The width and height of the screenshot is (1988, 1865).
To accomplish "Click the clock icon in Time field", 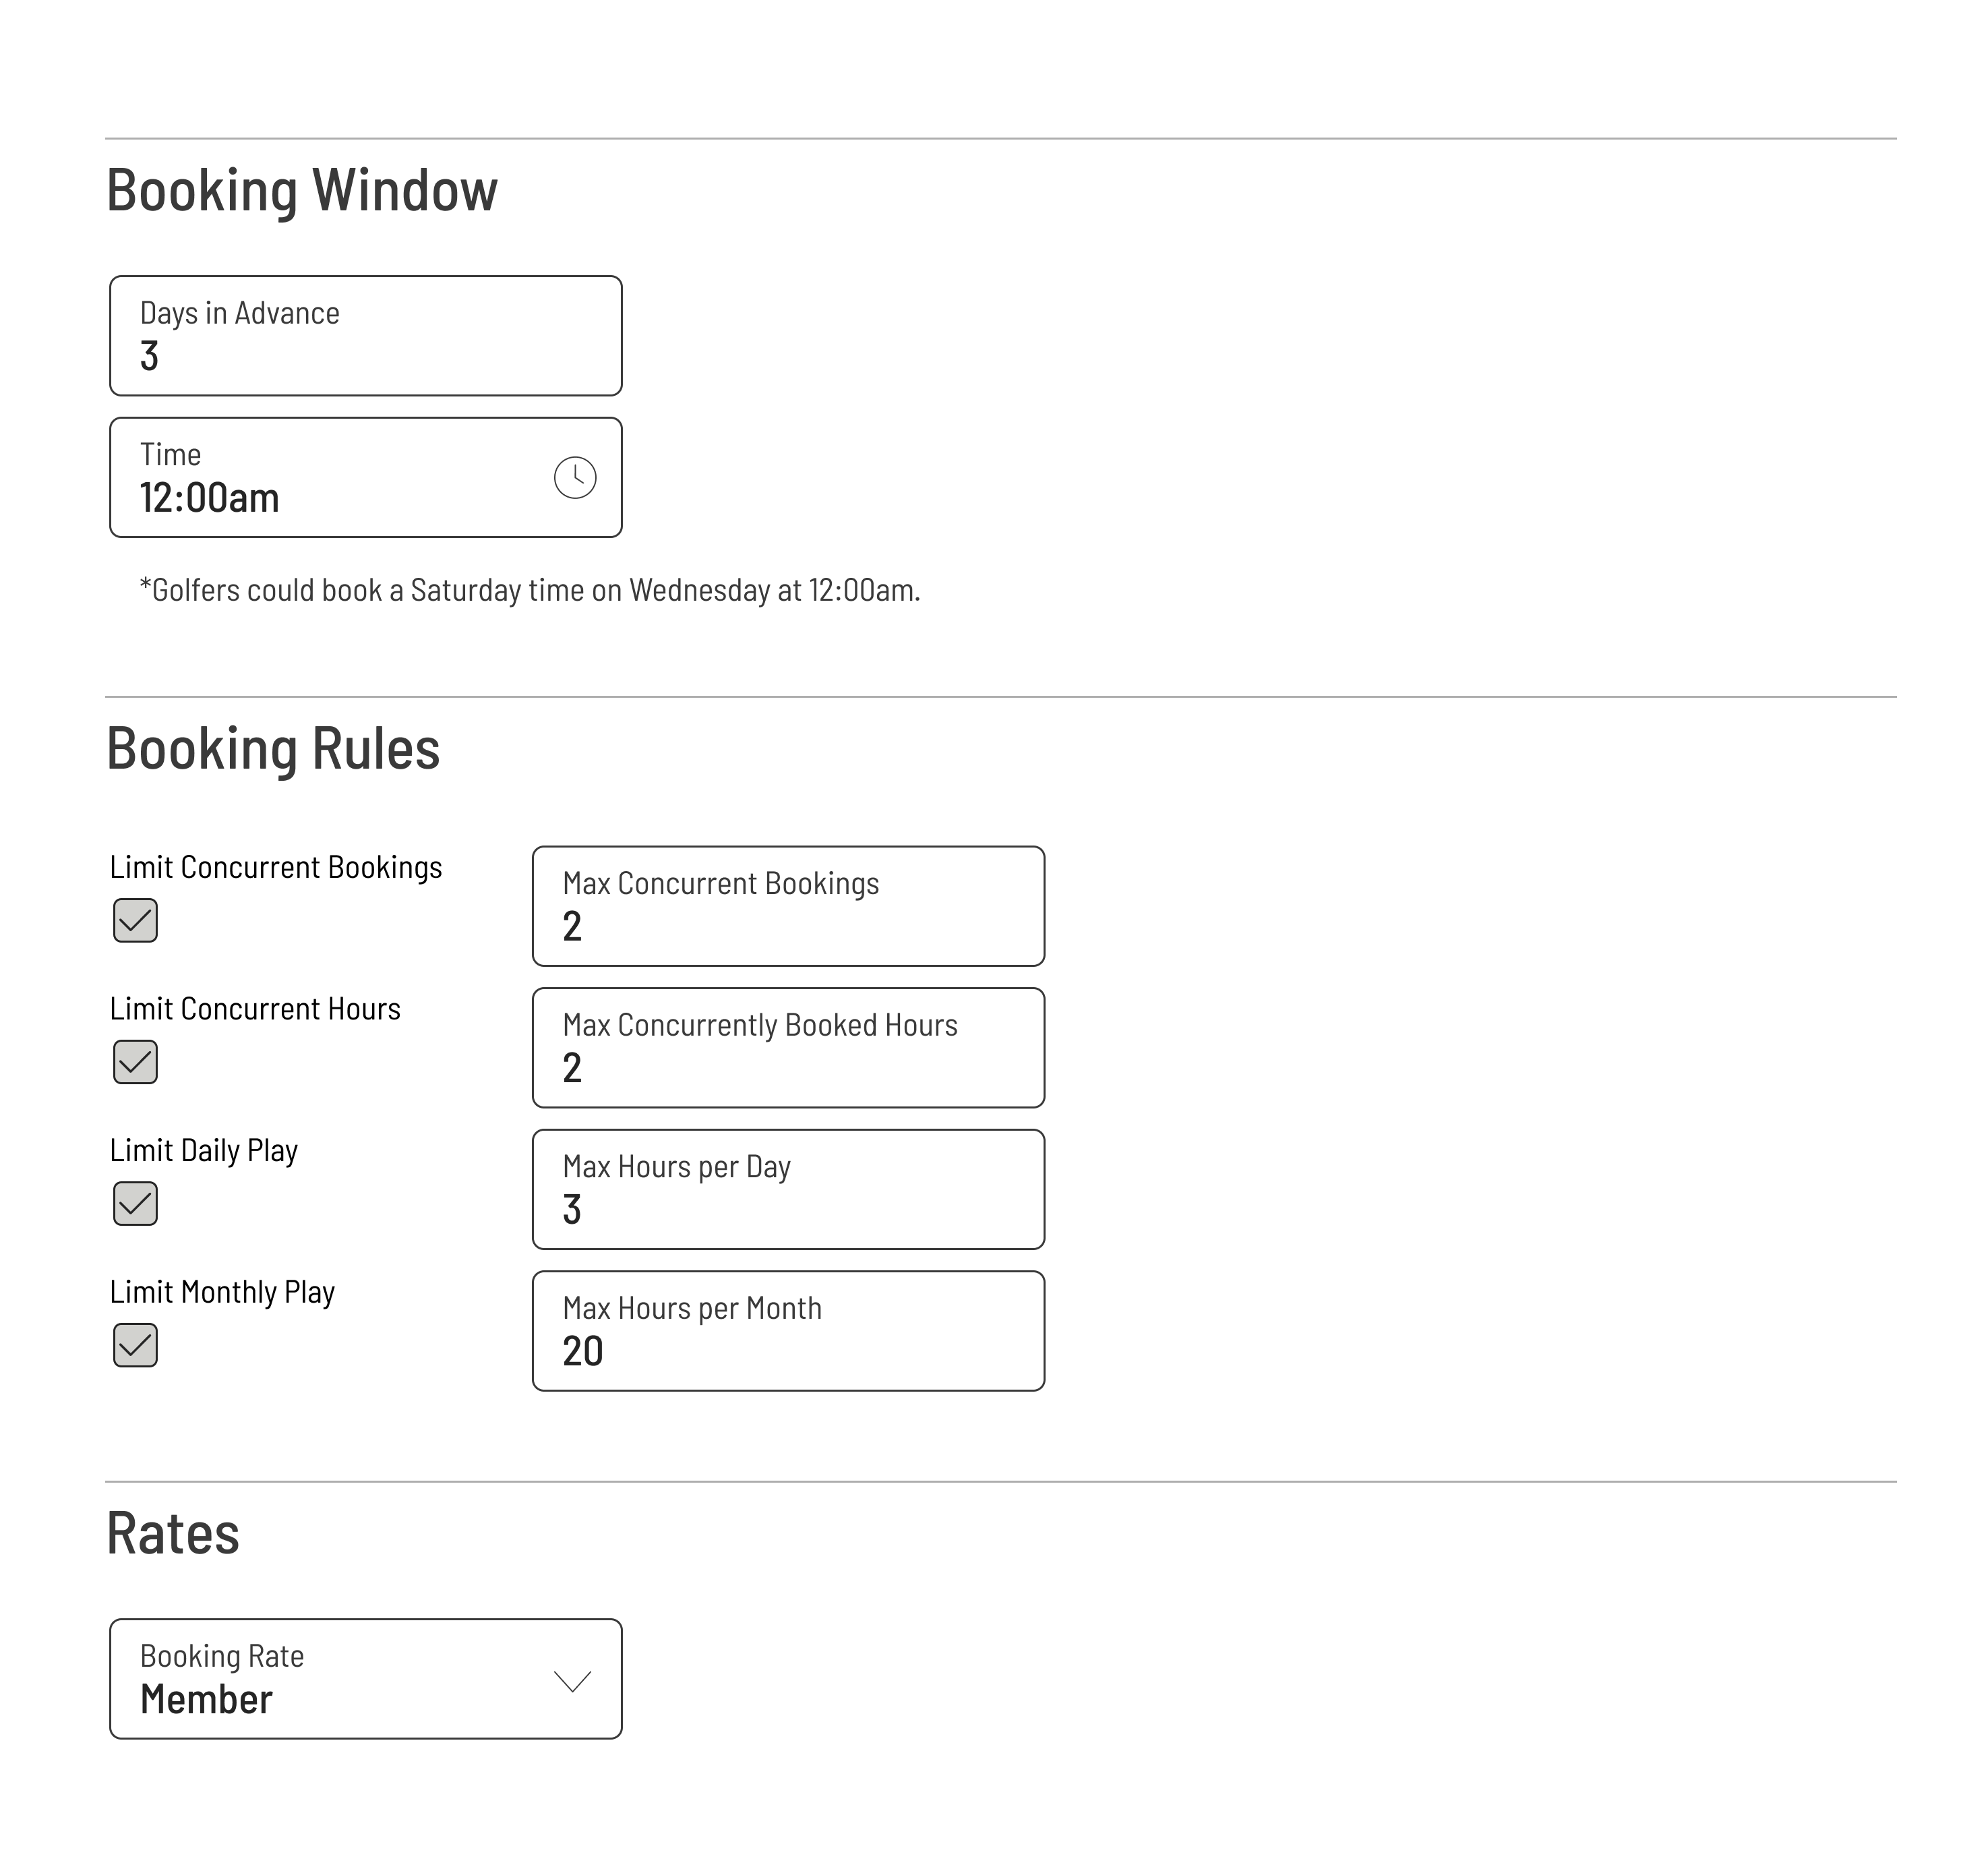I will tap(575, 478).
